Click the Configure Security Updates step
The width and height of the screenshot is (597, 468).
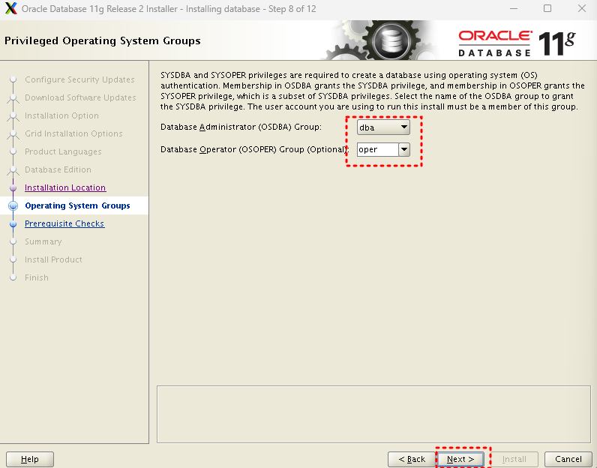coord(79,79)
